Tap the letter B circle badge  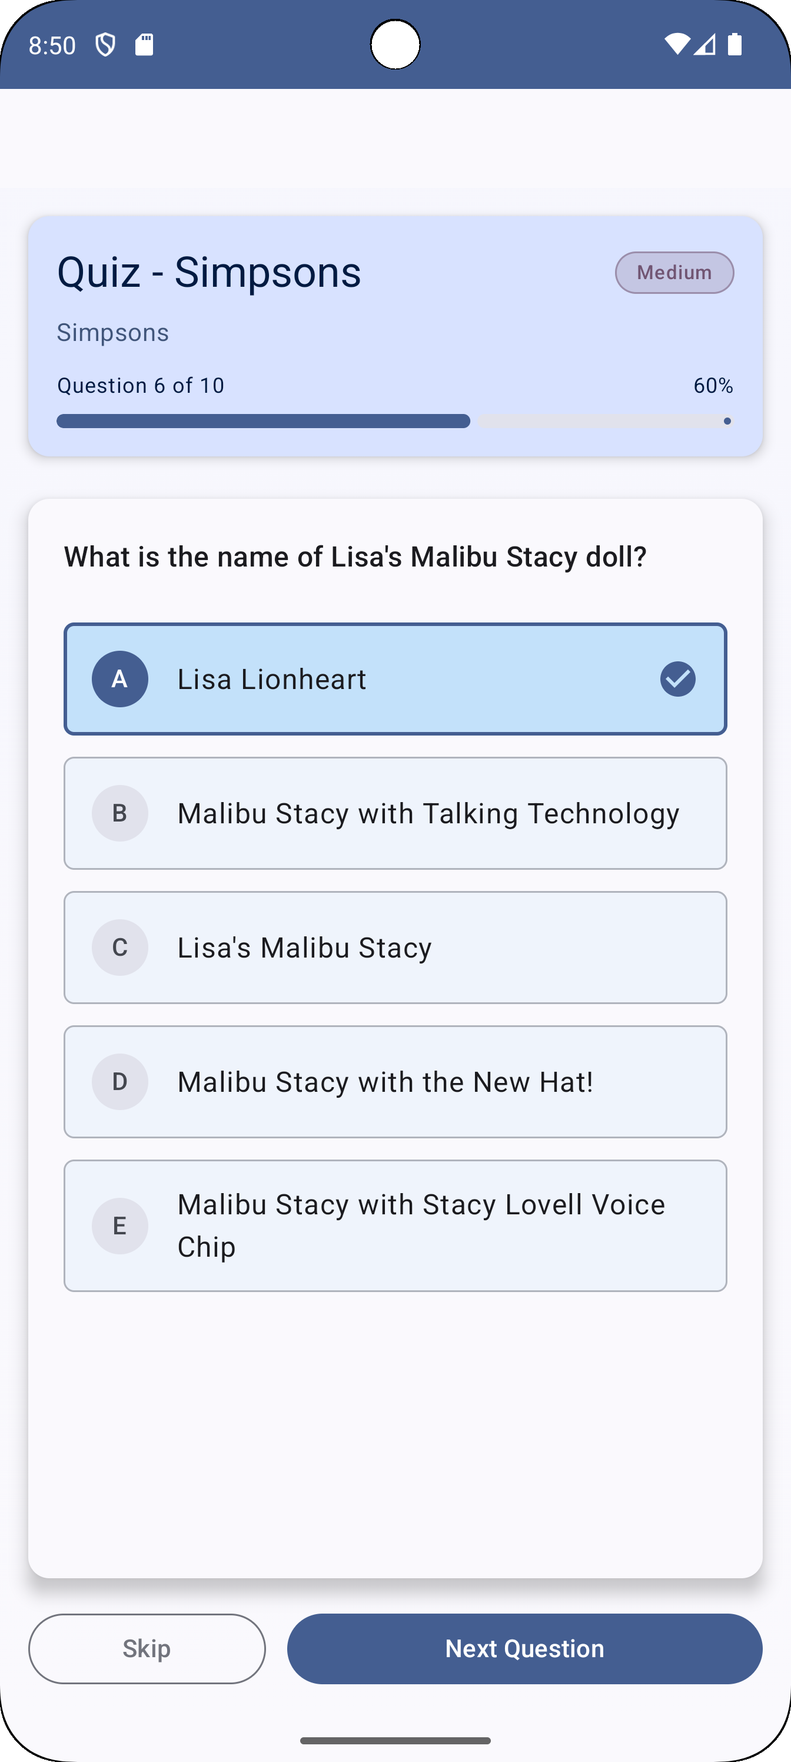[x=119, y=813]
